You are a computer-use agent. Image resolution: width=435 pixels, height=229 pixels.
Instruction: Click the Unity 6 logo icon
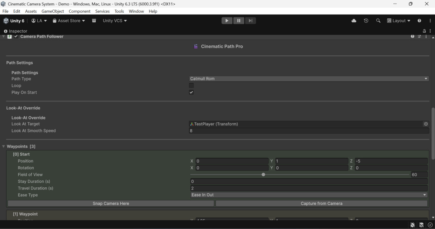[x=6, y=21]
